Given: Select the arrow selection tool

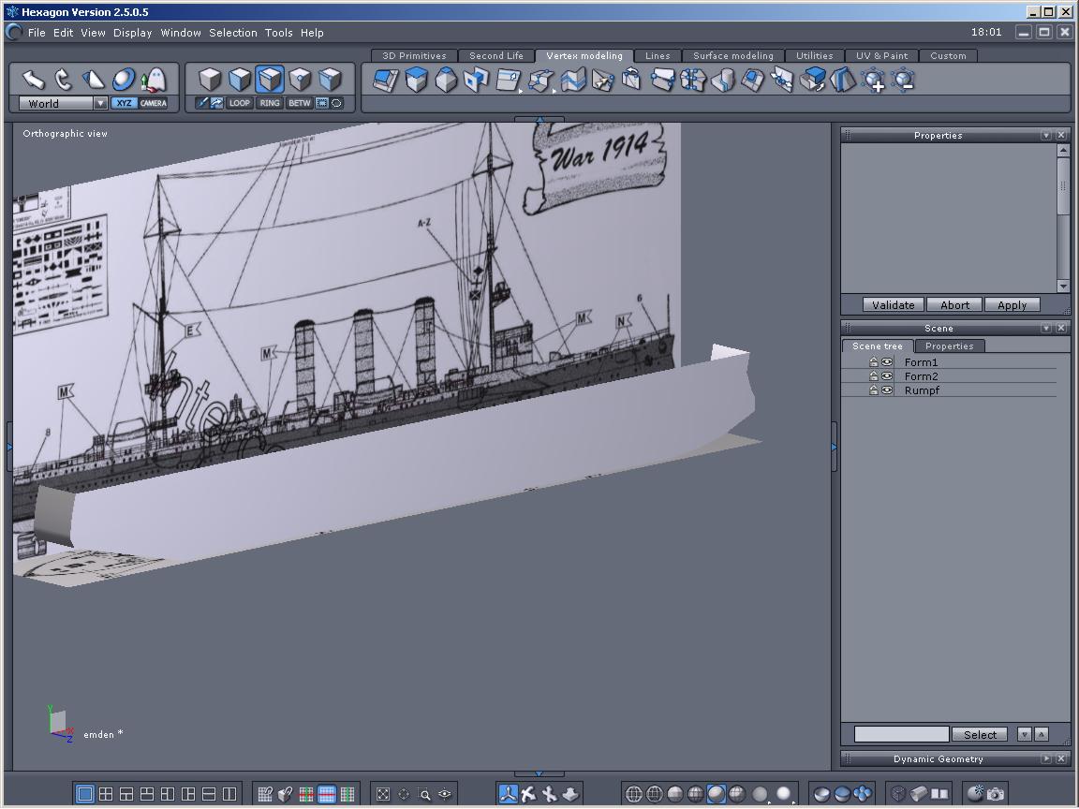Looking at the screenshot, I should (34, 80).
